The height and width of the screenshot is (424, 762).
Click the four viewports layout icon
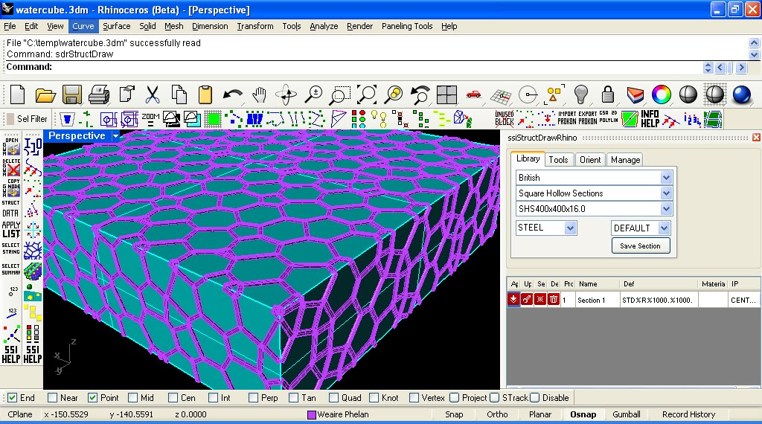pos(446,94)
